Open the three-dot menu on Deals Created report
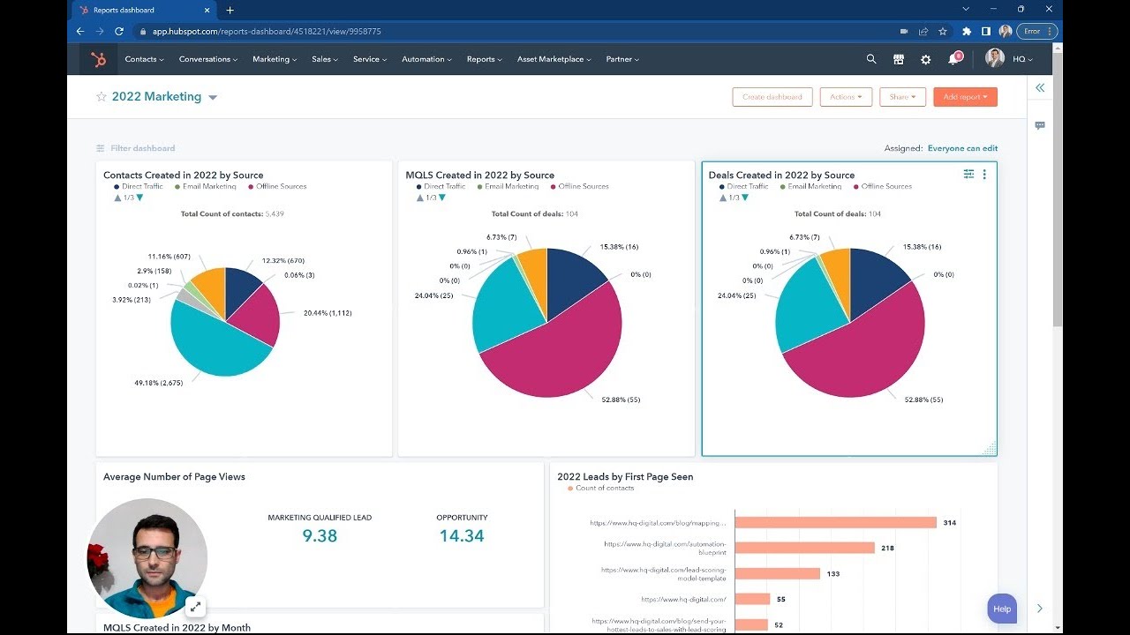Screen dimensions: 1130x635 pyautogui.click(x=984, y=175)
